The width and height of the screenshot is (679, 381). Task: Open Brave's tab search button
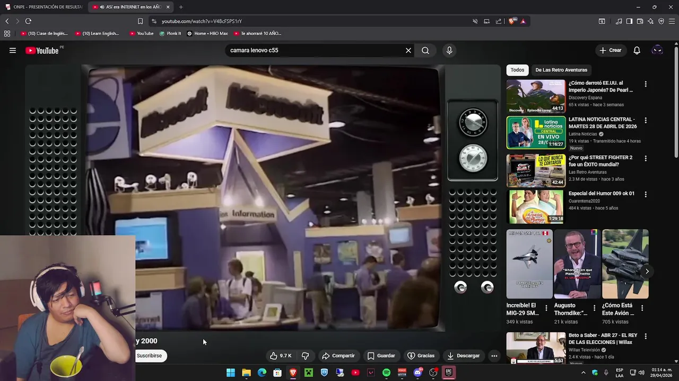[602, 21]
